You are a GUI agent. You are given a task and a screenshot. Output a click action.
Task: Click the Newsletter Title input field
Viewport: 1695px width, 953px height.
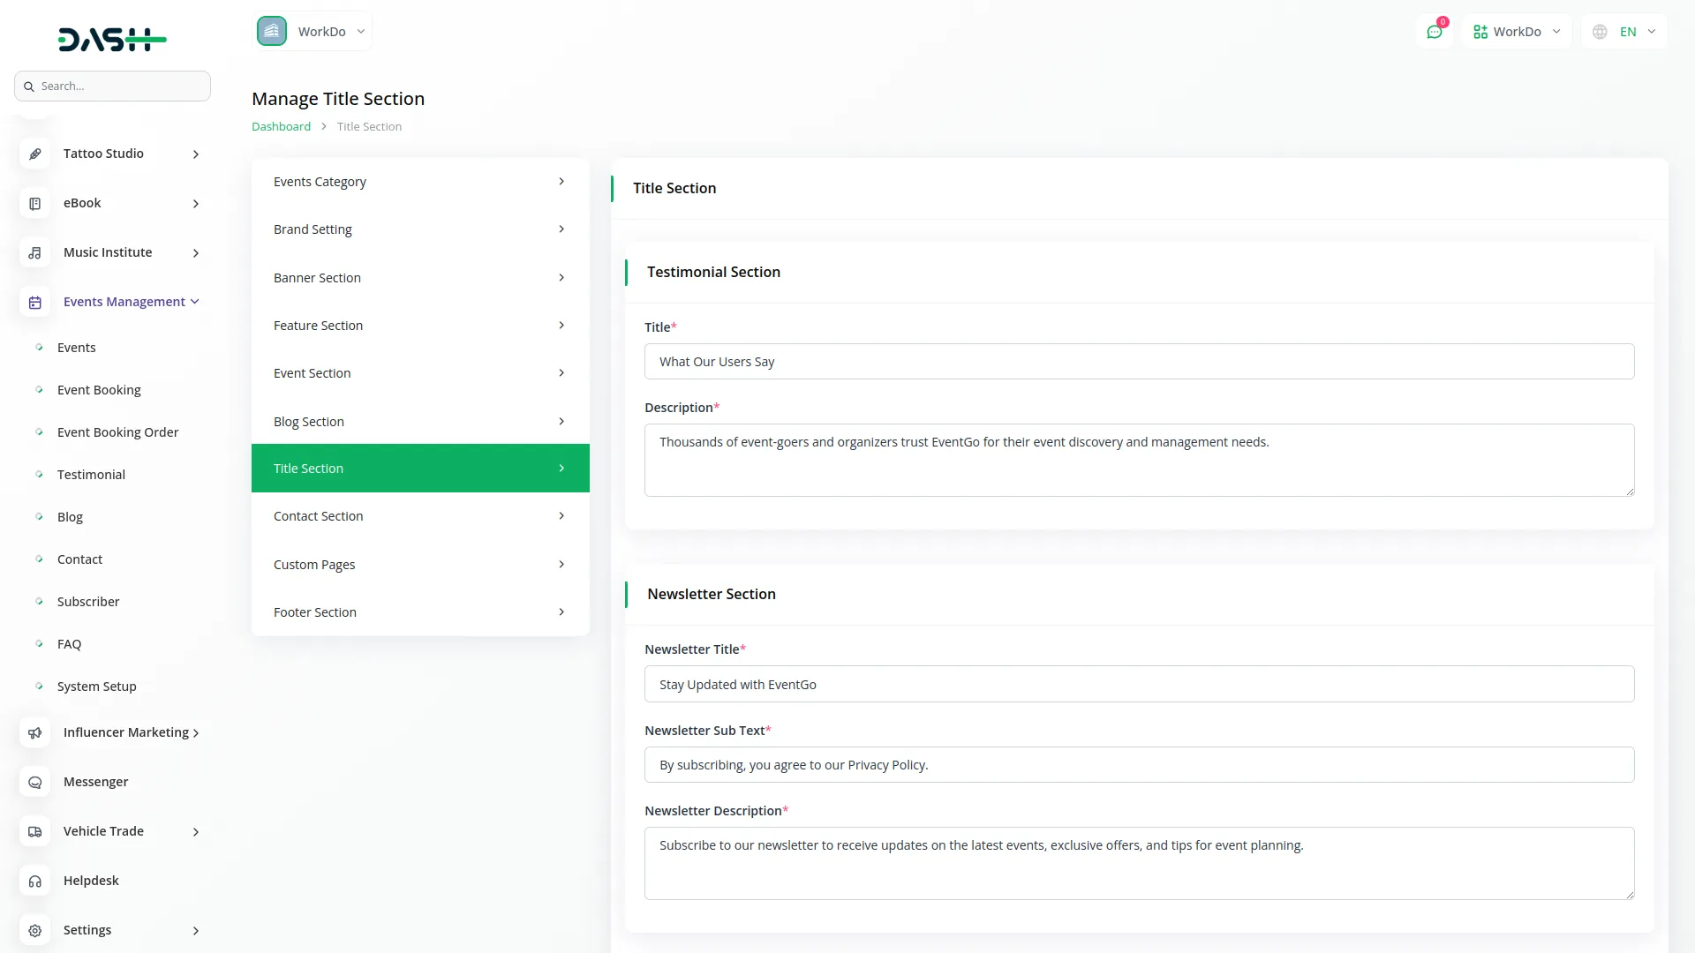(x=1139, y=685)
